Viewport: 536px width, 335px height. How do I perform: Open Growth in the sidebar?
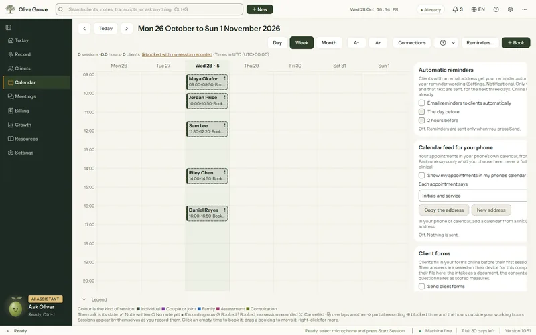tap(36, 125)
